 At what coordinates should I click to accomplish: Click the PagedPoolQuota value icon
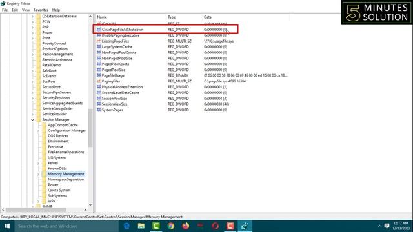99,64
